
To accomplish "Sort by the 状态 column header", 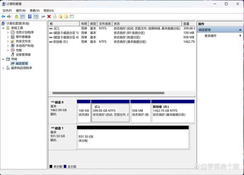I will click(147, 24).
